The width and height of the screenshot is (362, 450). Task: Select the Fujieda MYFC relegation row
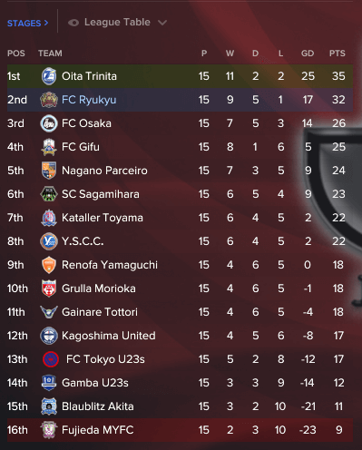point(180,430)
